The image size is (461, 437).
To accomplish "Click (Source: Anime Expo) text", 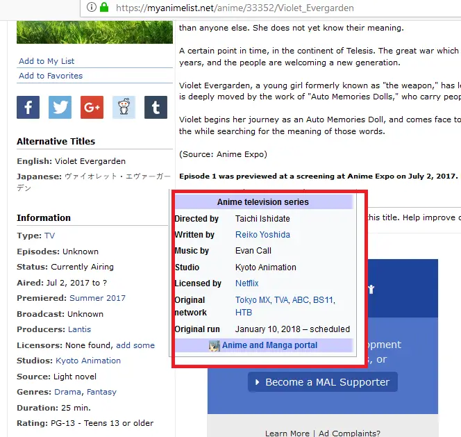I will click(223, 154).
